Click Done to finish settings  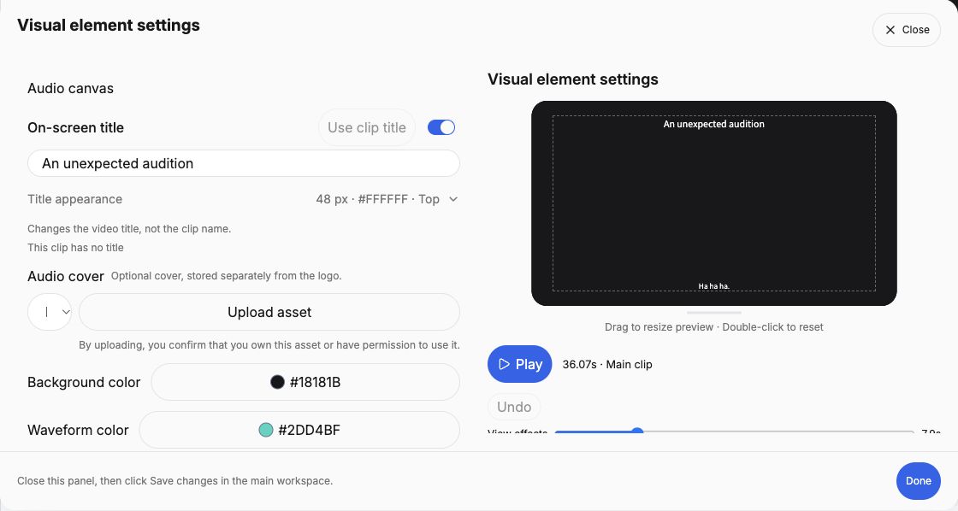coord(919,481)
